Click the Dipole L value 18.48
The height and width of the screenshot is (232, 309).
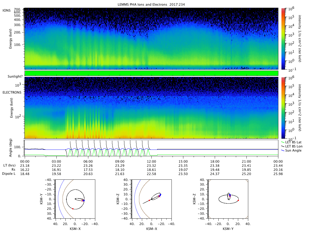(25, 174)
